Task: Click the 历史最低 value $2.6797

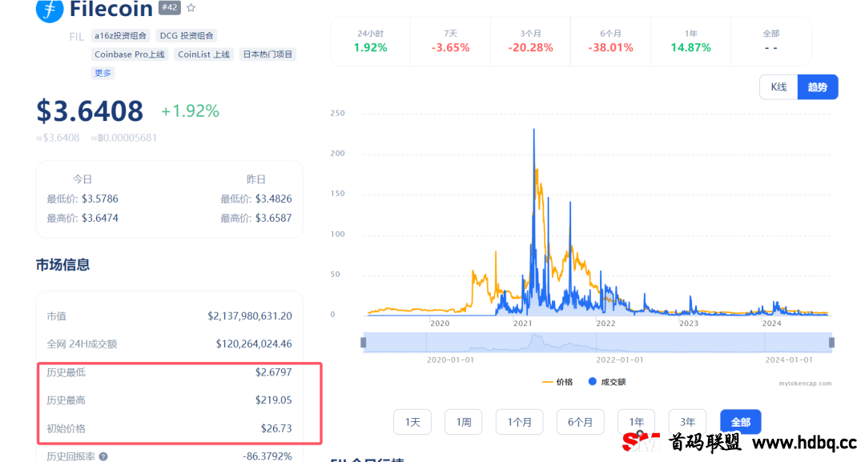Action: coord(274,372)
